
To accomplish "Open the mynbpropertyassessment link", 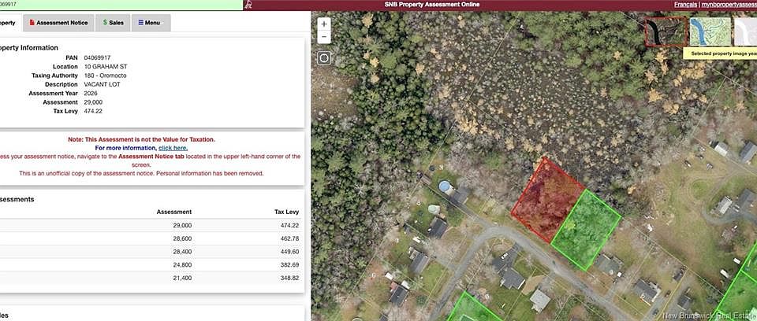I will pyautogui.click(x=729, y=5).
